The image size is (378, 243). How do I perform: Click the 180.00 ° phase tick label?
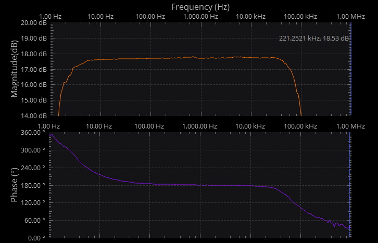pos(33,185)
